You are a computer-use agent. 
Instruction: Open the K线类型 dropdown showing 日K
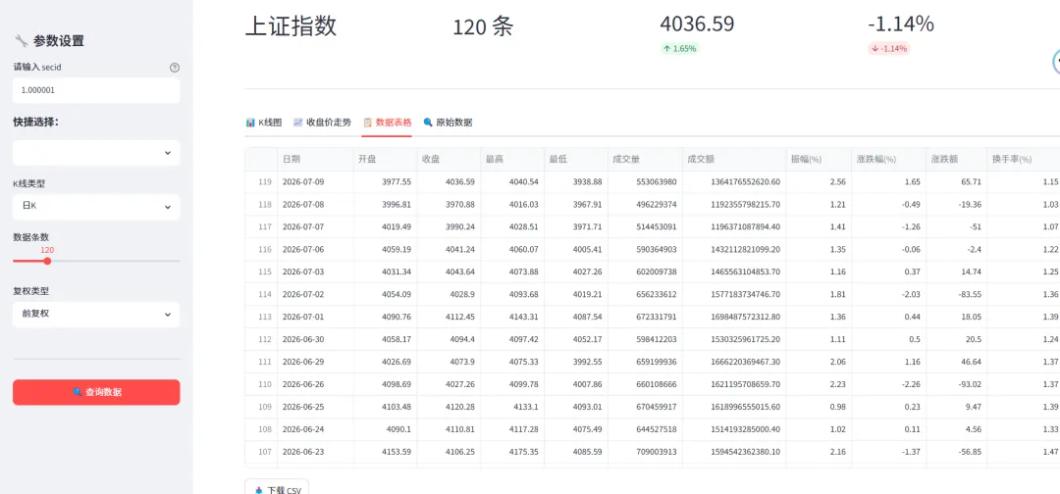(96, 207)
